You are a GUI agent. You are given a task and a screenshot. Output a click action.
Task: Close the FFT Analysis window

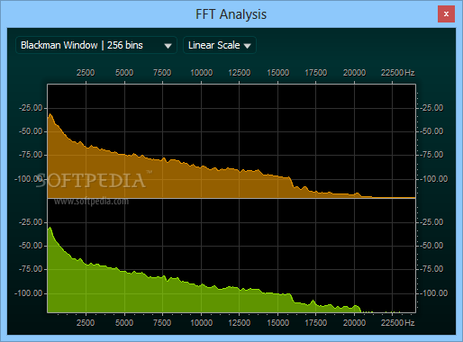[x=446, y=13]
